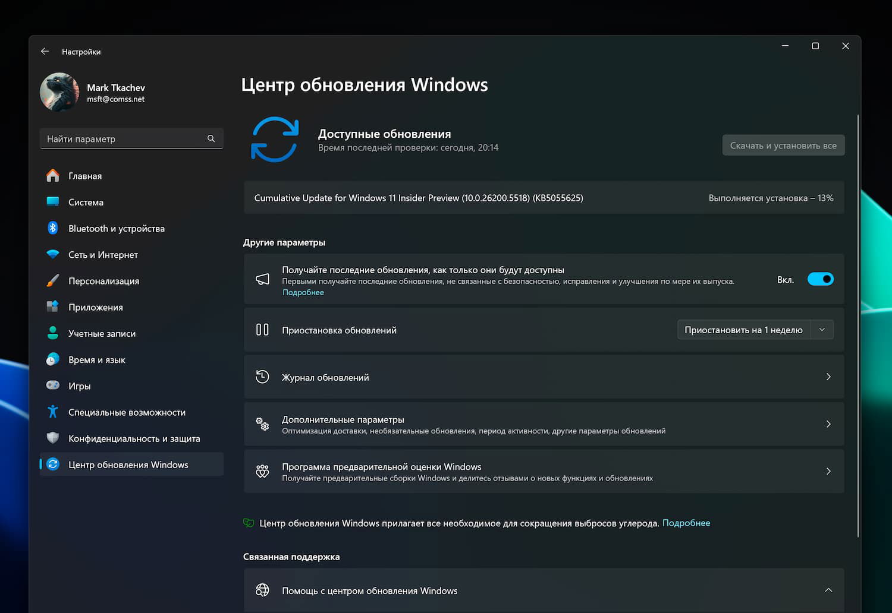Click the Mark Tkachev profile avatar
The height and width of the screenshot is (613, 892).
pos(59,92)
